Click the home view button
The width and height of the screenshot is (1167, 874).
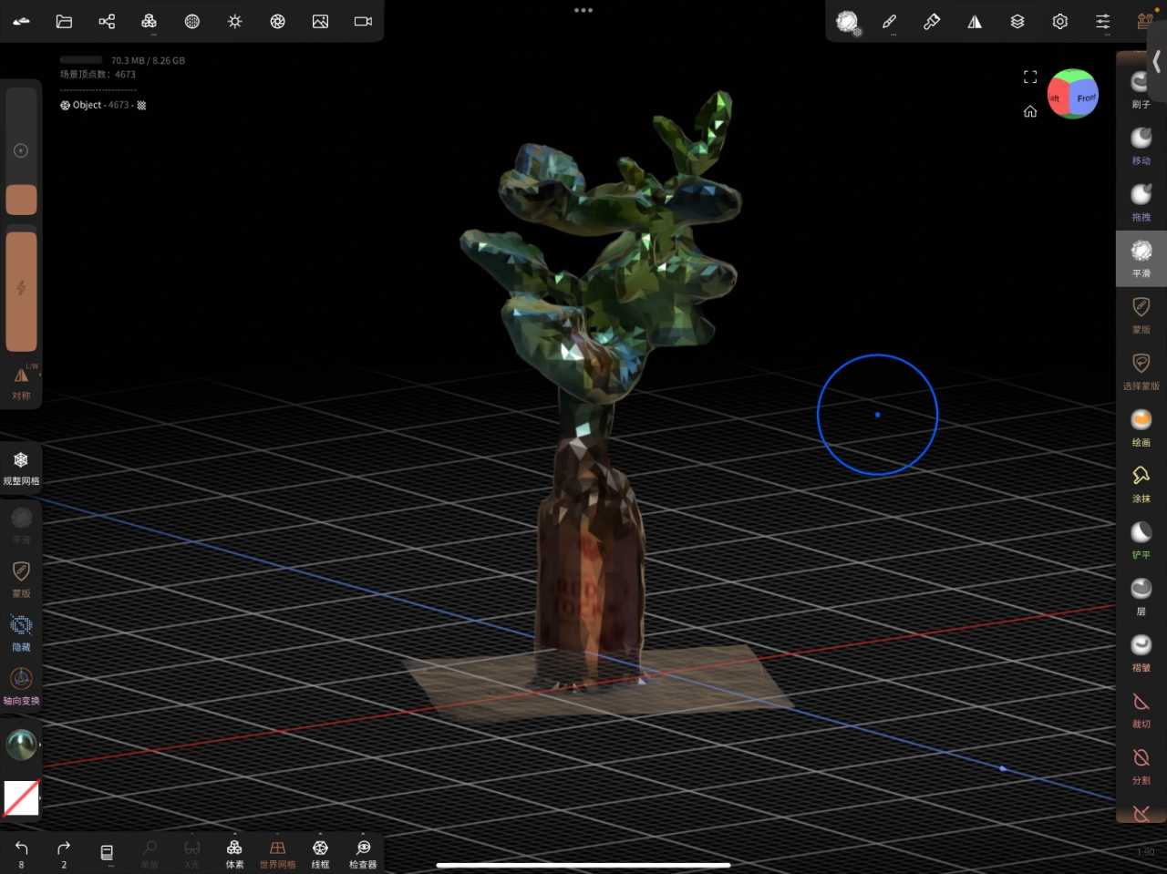coord(1030,111)
